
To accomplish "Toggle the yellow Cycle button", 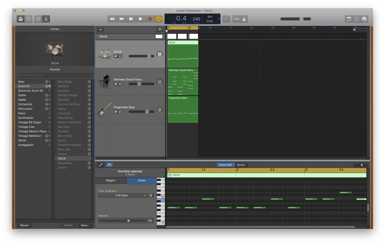I will [159, 19].
